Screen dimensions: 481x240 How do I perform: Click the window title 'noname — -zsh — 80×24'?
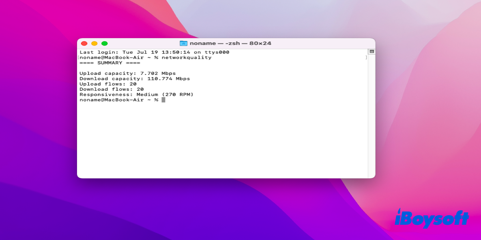[x=230, y=43]
